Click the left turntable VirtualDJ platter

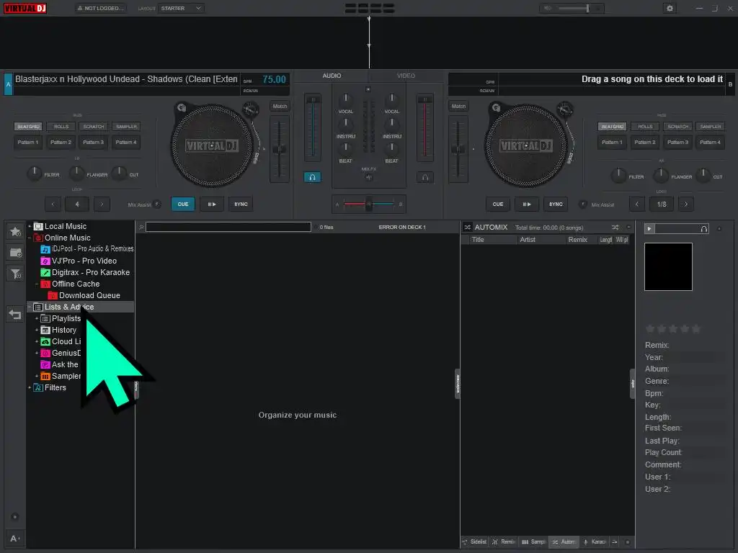tap(211, 145)
